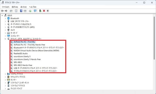
Task: Click the Help question mark toolbar icon
Action: 21,11
